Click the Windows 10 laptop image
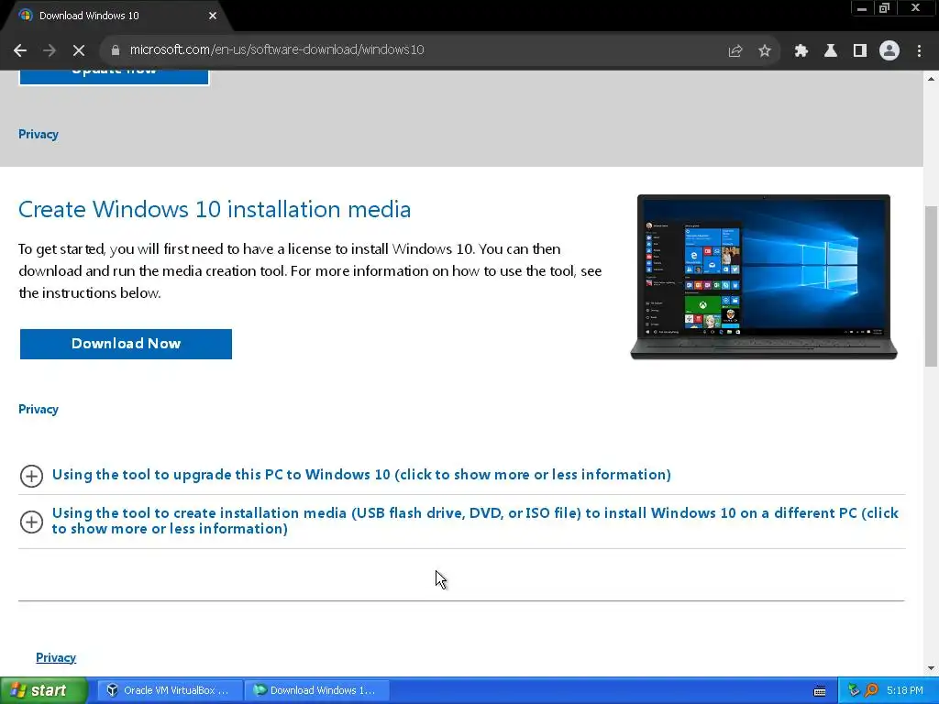This screenshot has width=939, height=704. tap(764, 277)
